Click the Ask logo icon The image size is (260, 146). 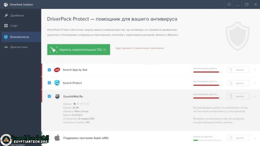click(x=57, y=70)
